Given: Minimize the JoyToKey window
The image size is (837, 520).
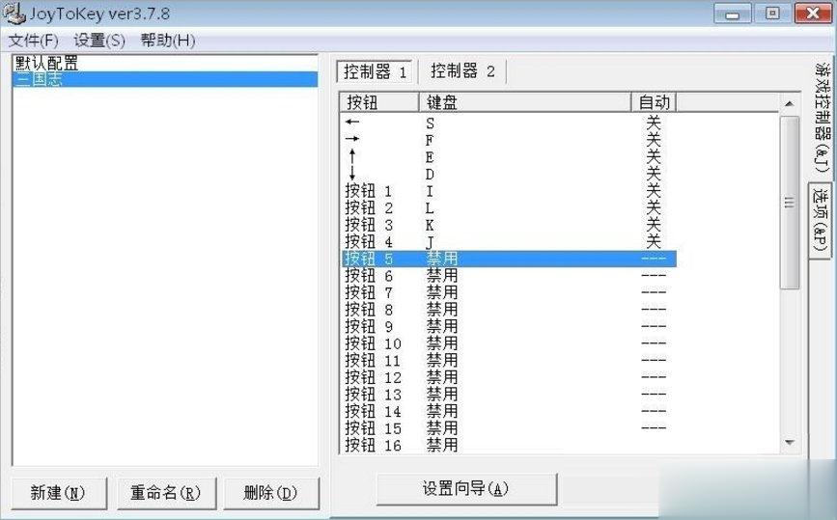Looking at the screenshot, I should click(733, 14).
